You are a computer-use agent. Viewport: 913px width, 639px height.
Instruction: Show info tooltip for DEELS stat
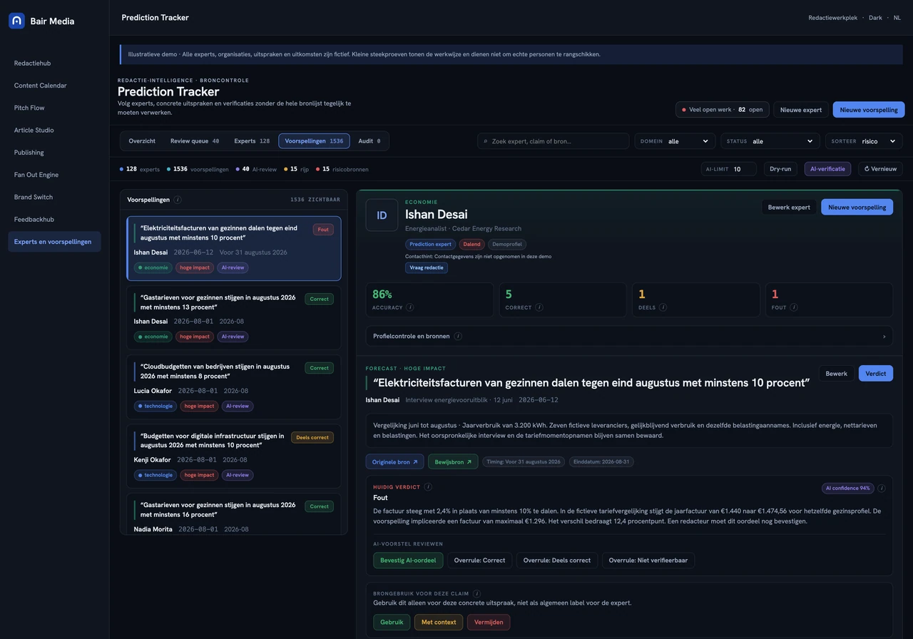[x=663, y=307]
